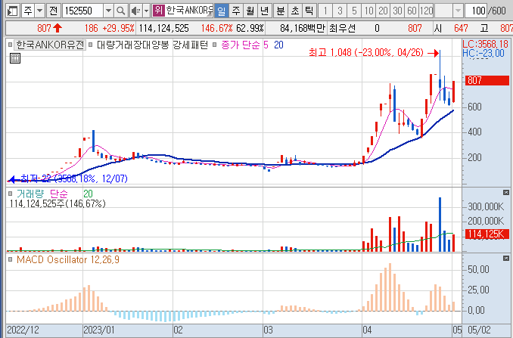Click the 종가 단순 moving average label
The height and width of the screenshot is (338, 513).
(241, 45)
